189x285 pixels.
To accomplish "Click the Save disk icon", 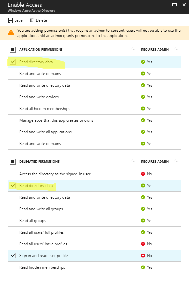I will [x=10, y=20].
